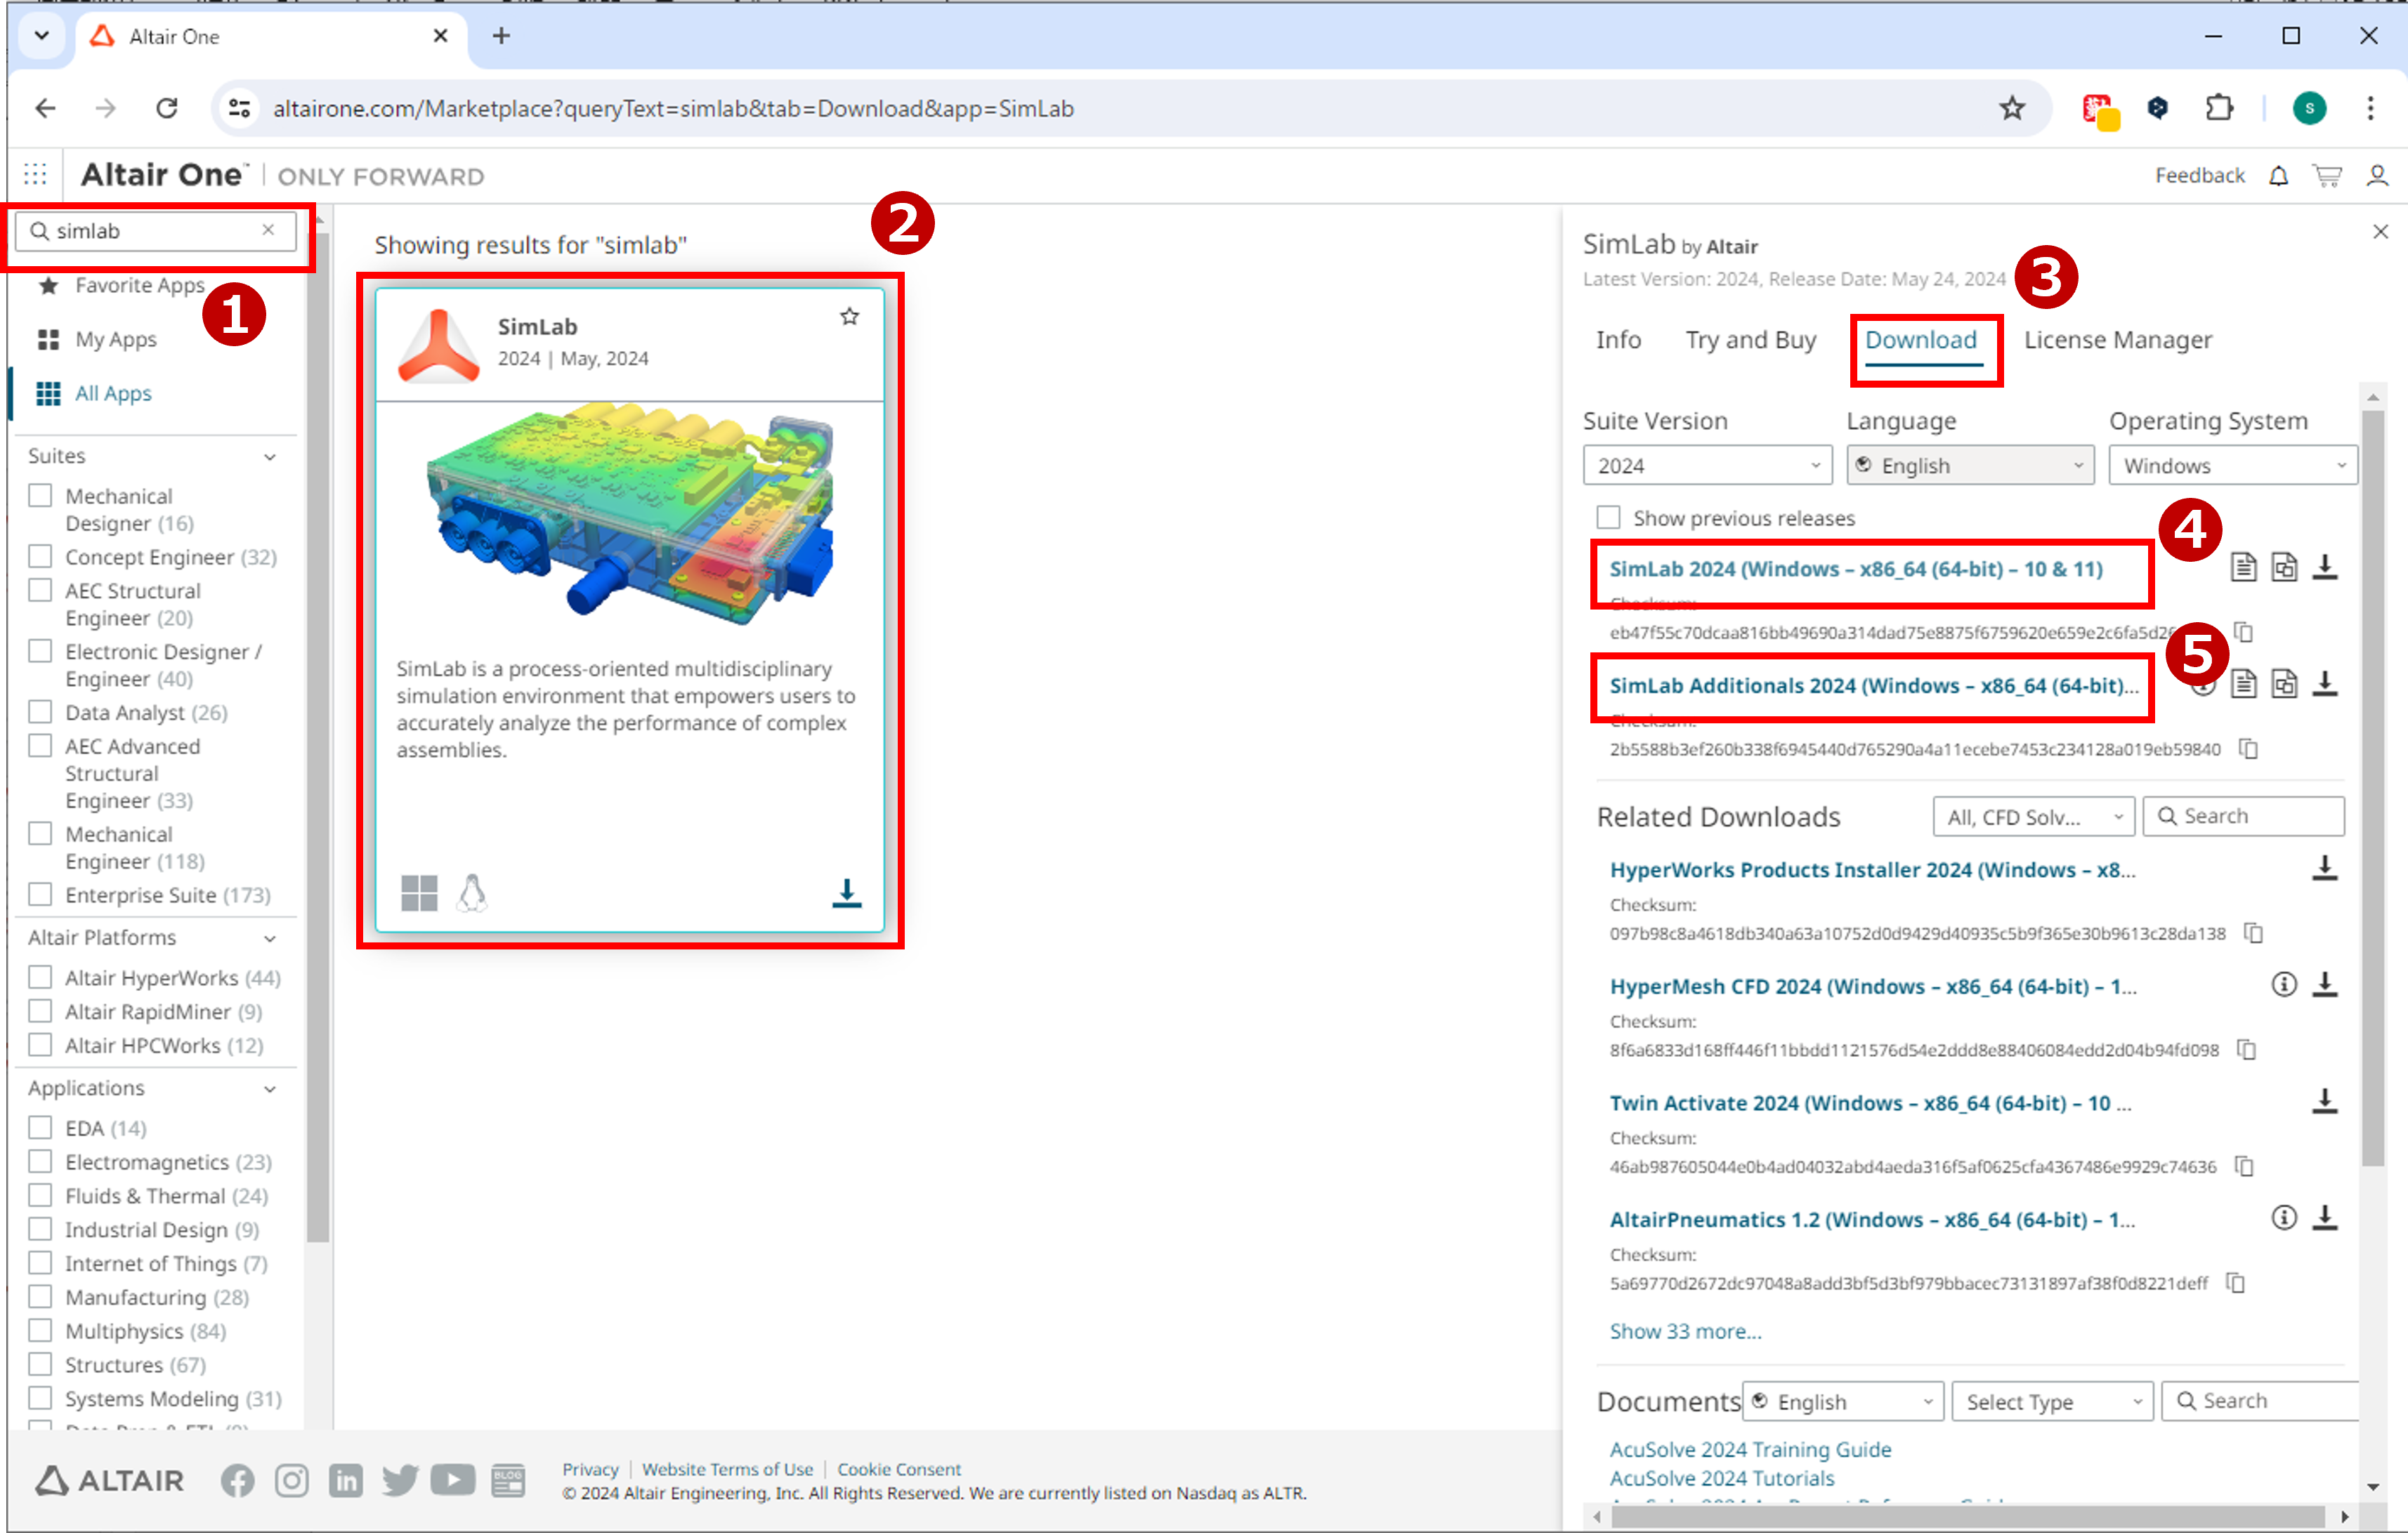Select the Download tab
Image resolution: width=2408 pixels, height=1533 pixels.
click(x=1921, y=340)
